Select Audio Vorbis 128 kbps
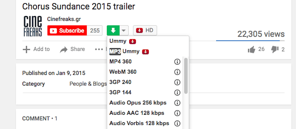 [x=139, y=123]
